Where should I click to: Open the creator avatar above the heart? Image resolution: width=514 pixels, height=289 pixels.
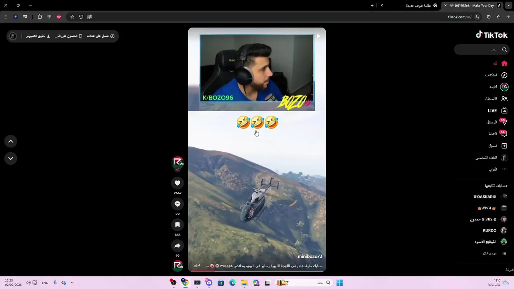click(177, 163)
